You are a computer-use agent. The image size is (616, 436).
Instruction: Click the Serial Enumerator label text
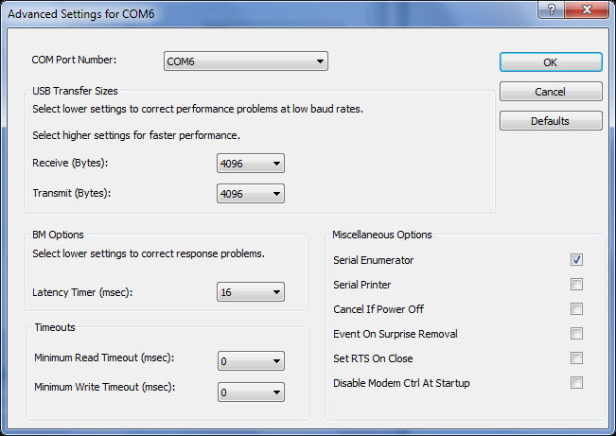[x=373, y=260]
